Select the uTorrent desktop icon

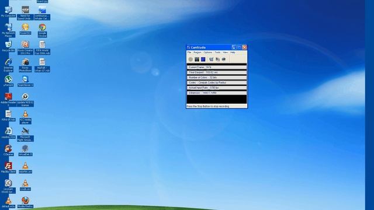point(8,81)
